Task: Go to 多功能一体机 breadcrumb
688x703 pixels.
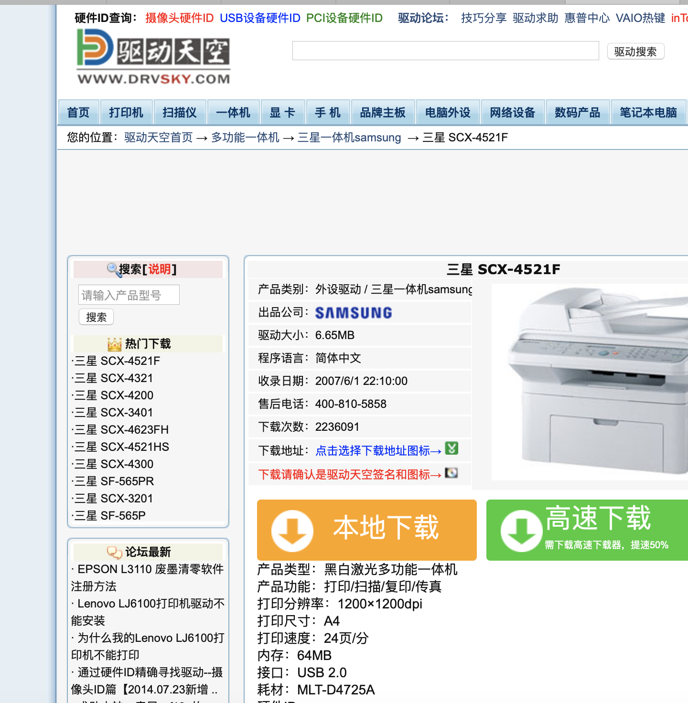Action: [246, 138]
